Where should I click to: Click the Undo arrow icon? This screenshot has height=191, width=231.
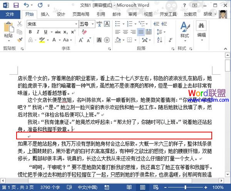pyautogui.click(x=26, y=5)
